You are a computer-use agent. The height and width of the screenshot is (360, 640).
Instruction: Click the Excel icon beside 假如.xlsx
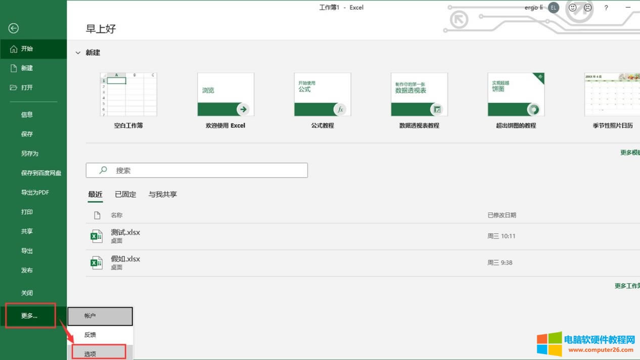coord(96,263)
